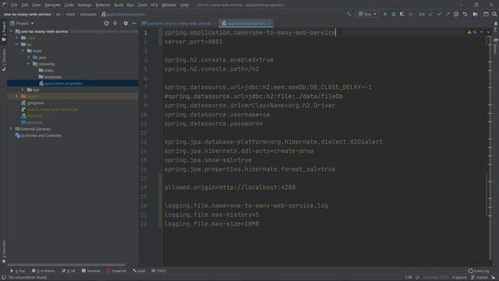
Task: Click Show History clock icon
Action: coord(456,14)
